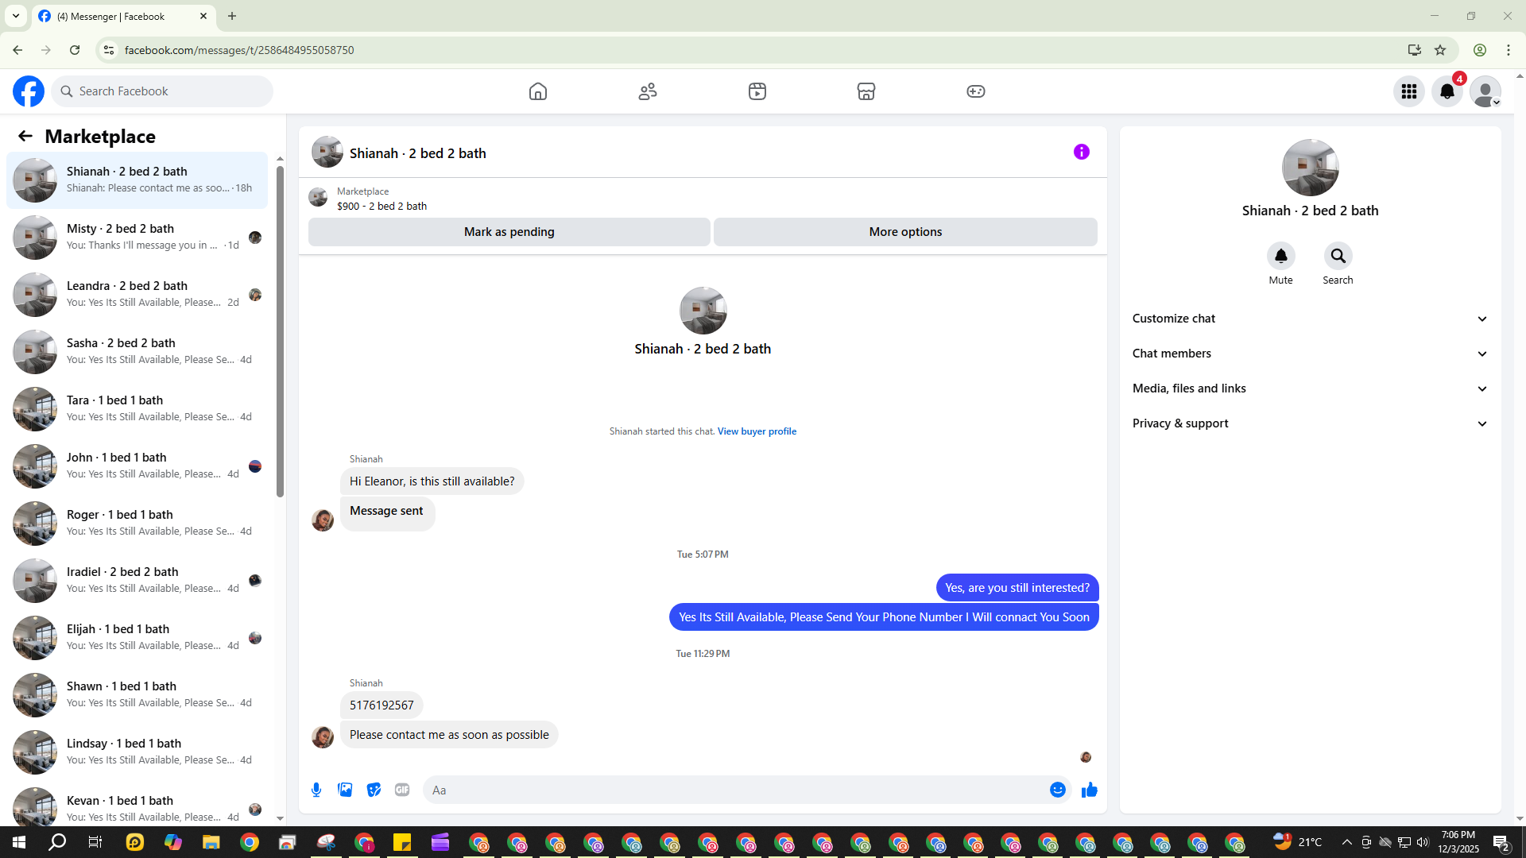This screenshot has height=858, width=1526.
Task: Expand the Privacy & support section
Action: [1310, 423]
